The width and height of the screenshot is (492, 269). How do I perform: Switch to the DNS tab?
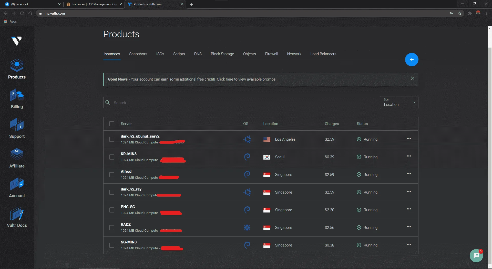tap(198, 54)
